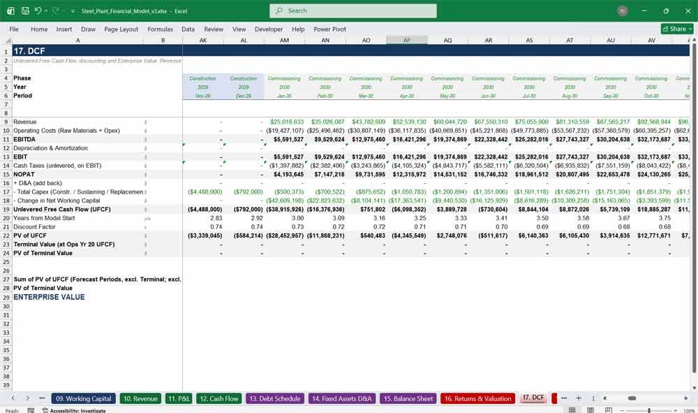
Task: Switch to Page Break Preview icon
Action: tap(608, 410)
